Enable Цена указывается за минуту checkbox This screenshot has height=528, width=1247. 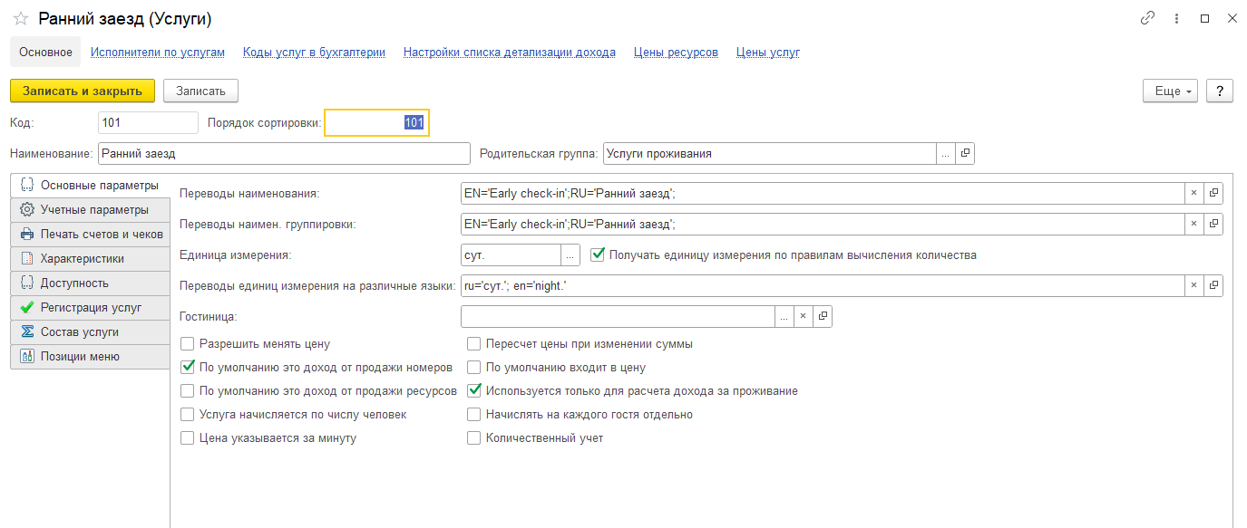[188, 438]
